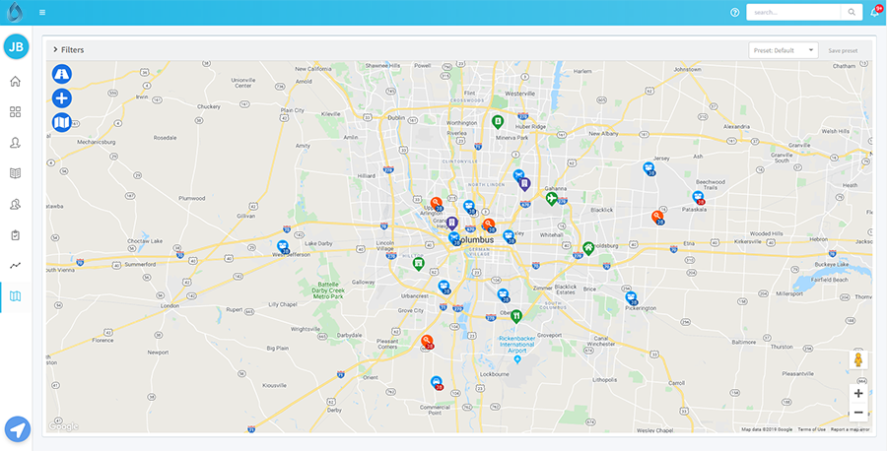Click the blue plus map button

click(x=62, y=98)
